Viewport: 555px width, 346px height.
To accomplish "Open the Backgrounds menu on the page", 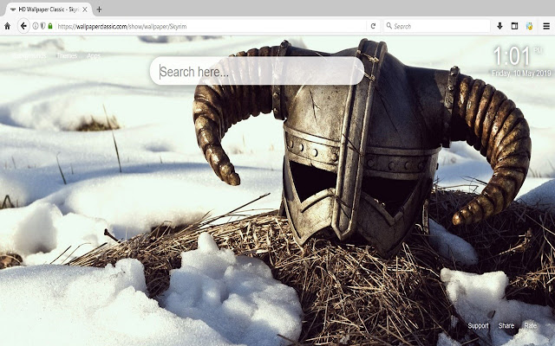I will pyautogui.click(x=30, y=55).
